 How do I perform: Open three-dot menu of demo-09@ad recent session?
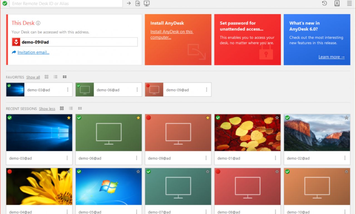tap(206, 158)
